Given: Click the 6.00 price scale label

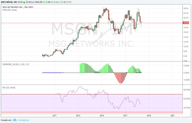Looking at the screenshot, I should 185,56.
